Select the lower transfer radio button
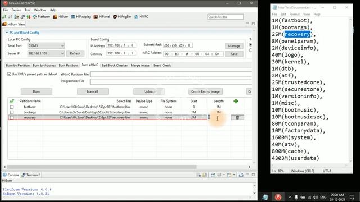Viewport: 360px width, 202px height. pyautogui.click(x=250, y=50)
